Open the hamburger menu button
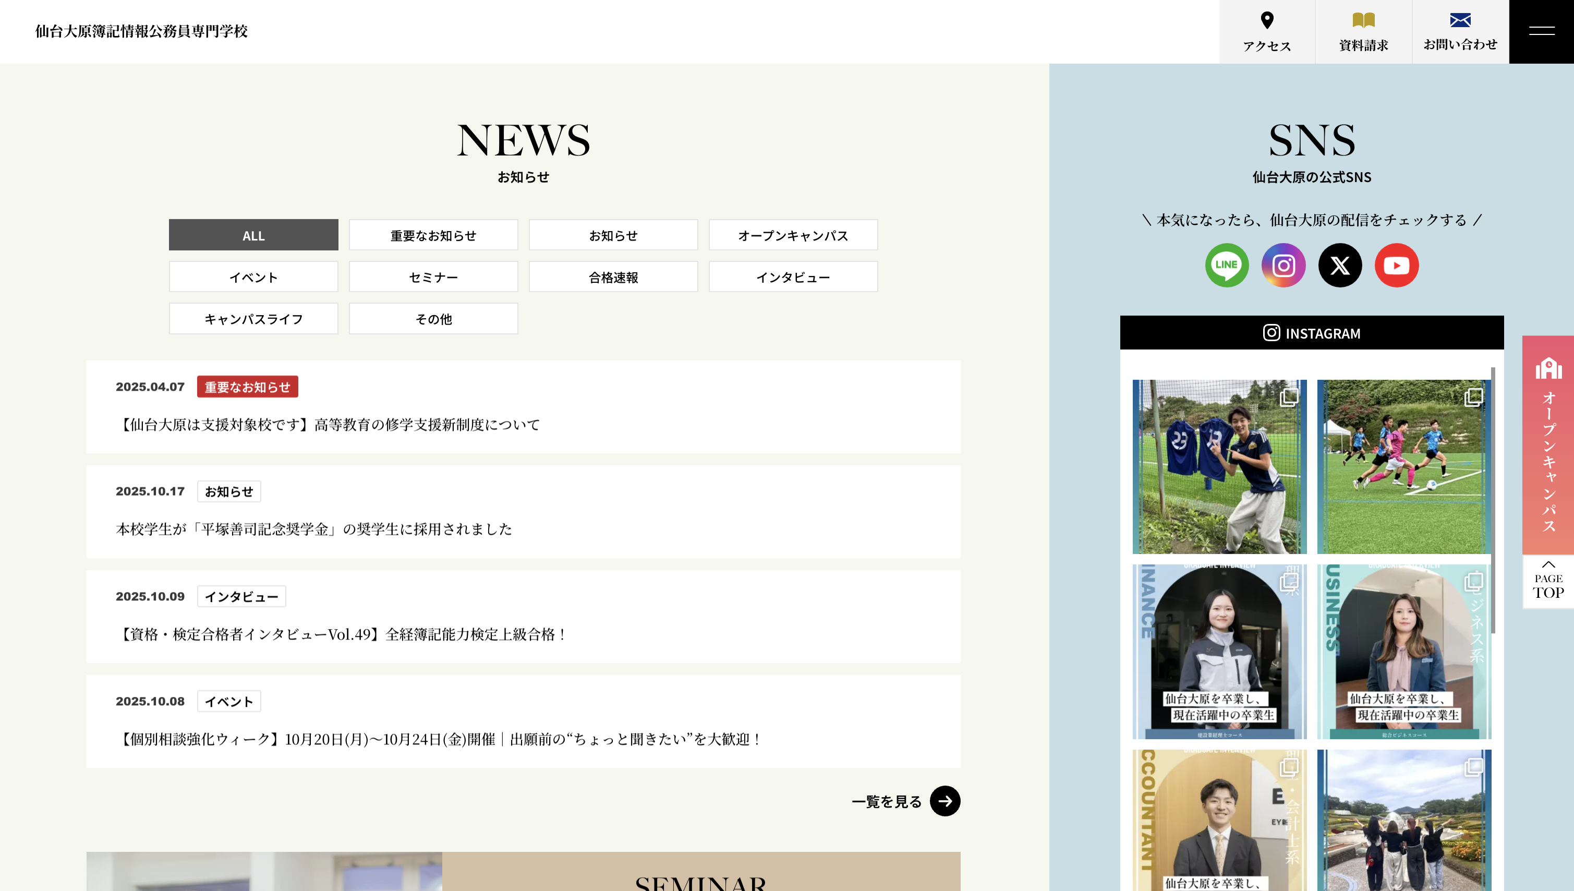Image resolution: width=1574 pixels, height=891 pixels. click(x=1541, y=31)
